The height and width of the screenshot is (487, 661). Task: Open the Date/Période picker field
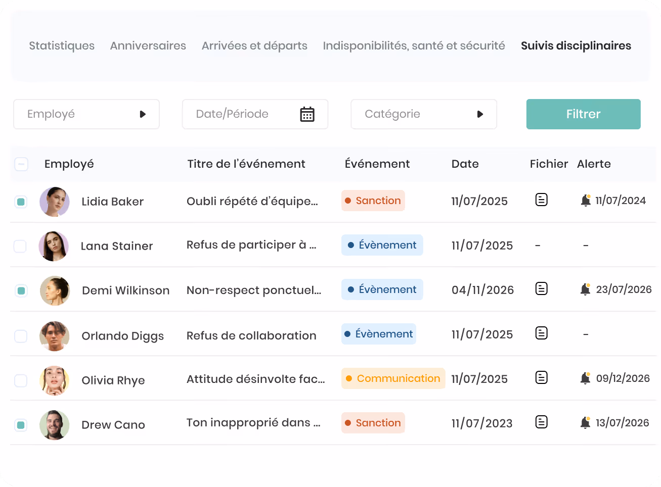coord(255,114)
